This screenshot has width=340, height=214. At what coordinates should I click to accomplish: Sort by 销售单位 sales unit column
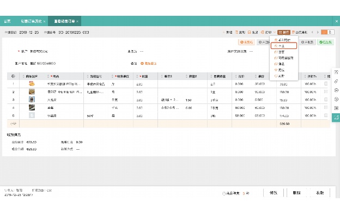(x=113, y=76)
